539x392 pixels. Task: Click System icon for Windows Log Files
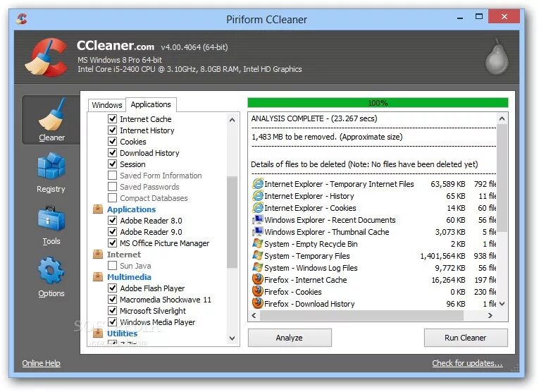click(x=258, y=267)
